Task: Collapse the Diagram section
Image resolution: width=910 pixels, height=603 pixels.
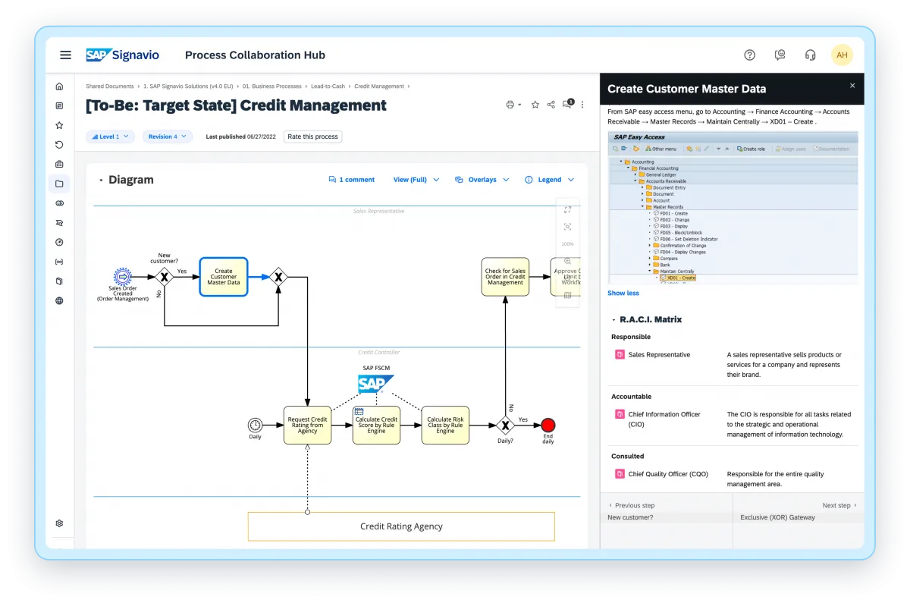Action: [x=101, y=181]
